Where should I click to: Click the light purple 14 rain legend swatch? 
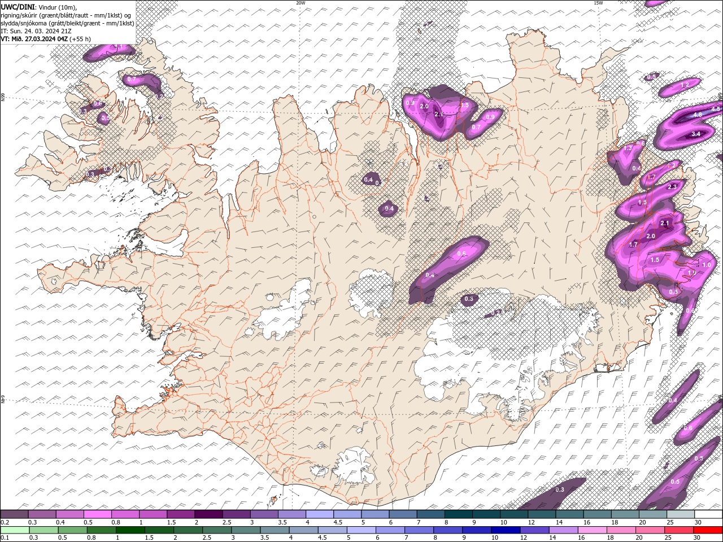coord(563,530)
